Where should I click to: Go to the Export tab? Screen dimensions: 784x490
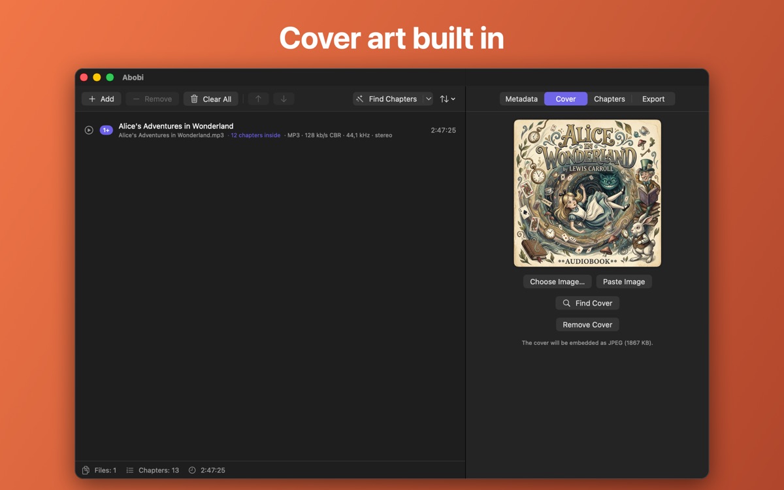click(x=653, y=99)
